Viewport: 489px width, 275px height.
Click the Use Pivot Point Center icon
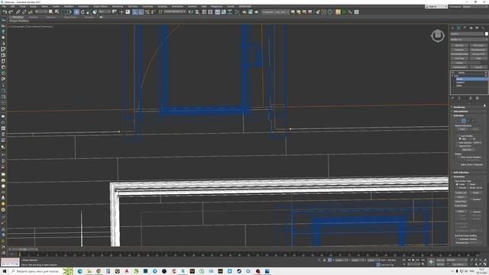pyautogui.click(x=115, y=12)
